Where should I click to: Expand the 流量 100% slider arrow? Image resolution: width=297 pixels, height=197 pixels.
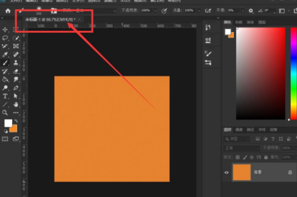click(x=199, y=11)
